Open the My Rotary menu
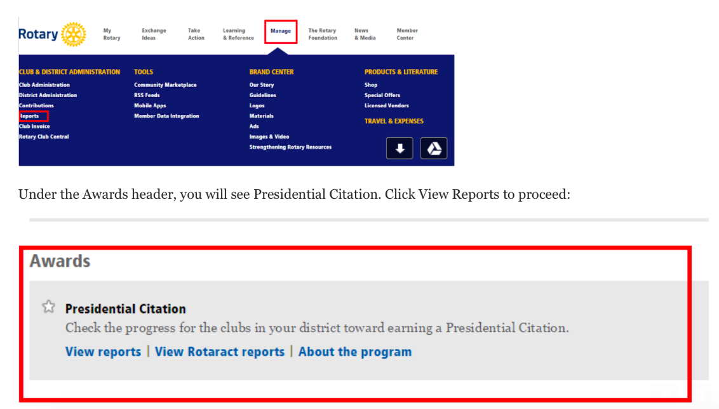Image resolution: width=719 pixels, height=409 pixels. tap(111, 34)
